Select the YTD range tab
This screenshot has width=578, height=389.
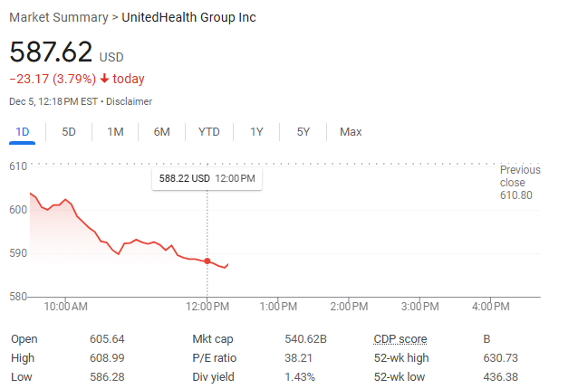[x=208, y=132]
